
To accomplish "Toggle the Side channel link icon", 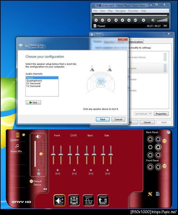I will pyautogui.click(x=107, y=174).
